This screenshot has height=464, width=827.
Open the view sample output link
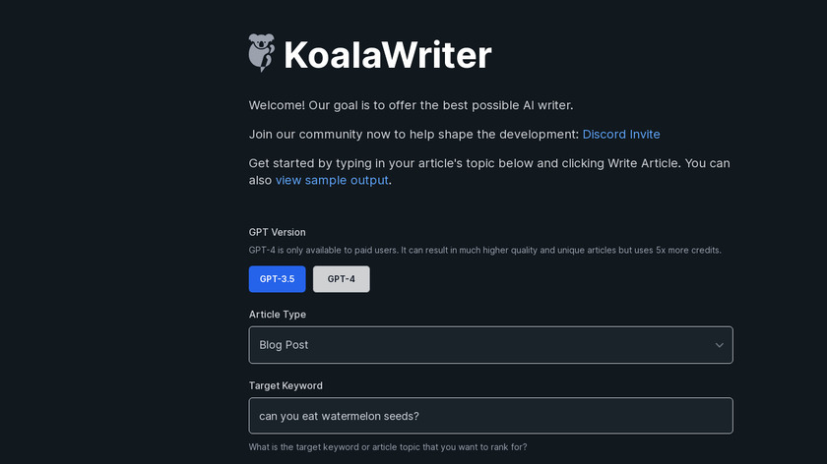click(x=333, y=180)
